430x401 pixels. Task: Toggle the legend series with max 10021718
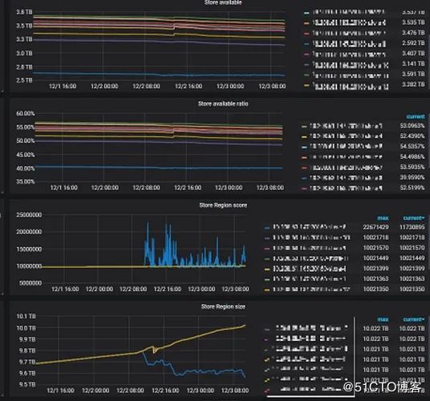[311, 237]
